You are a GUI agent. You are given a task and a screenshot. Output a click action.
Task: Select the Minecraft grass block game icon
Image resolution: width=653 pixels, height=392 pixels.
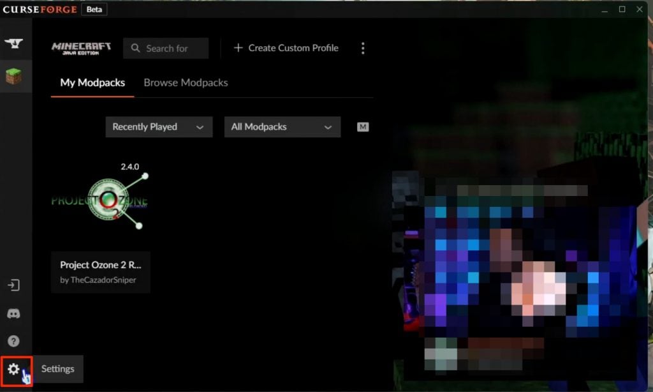coord(14,77)
